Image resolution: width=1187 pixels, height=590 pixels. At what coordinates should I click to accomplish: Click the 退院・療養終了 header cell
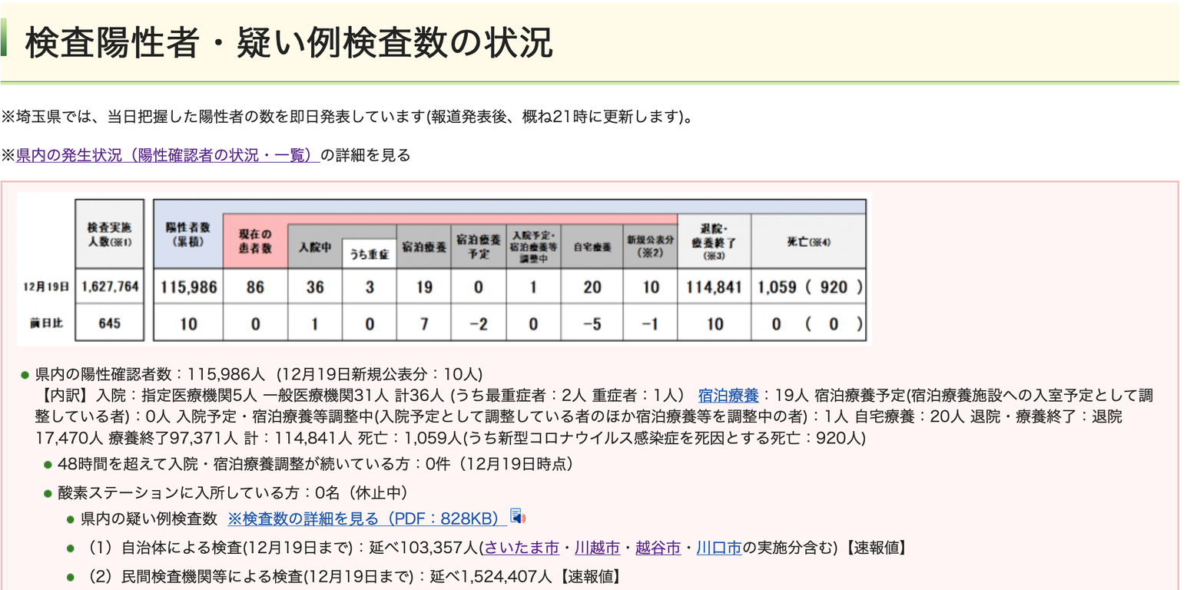tap(715, 240)
